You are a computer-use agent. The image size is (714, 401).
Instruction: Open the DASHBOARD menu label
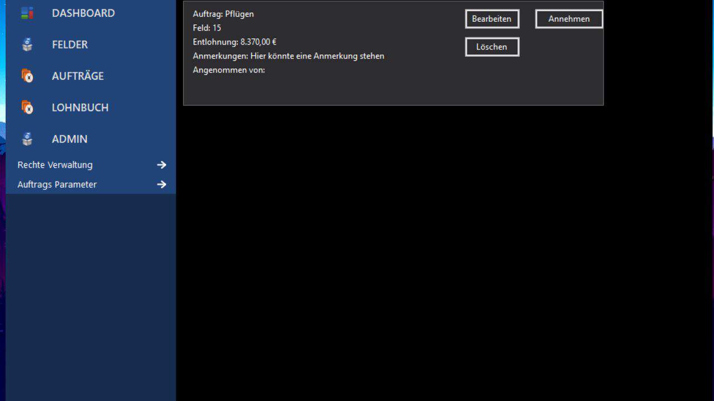click(83, 13)
